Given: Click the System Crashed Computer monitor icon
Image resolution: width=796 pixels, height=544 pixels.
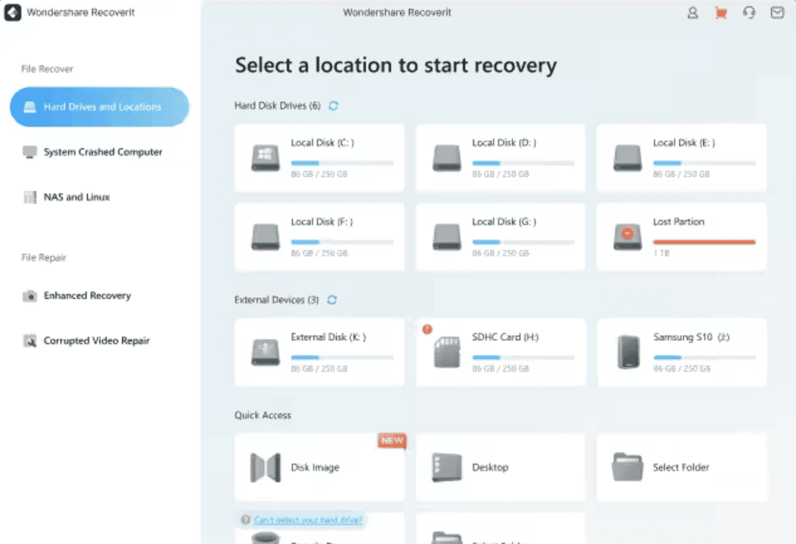Looking at the screenshot, I should (x=30, y=152).
